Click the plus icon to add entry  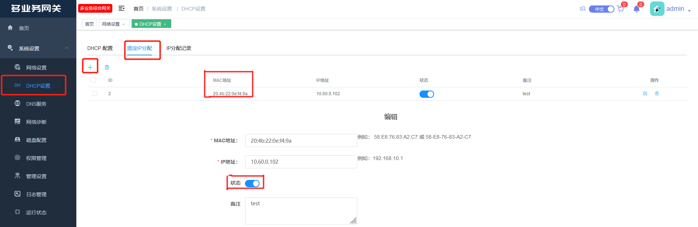90,67
